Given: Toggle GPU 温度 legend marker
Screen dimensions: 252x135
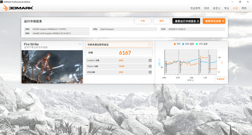Looking at the screenshot, I should 183,44.
